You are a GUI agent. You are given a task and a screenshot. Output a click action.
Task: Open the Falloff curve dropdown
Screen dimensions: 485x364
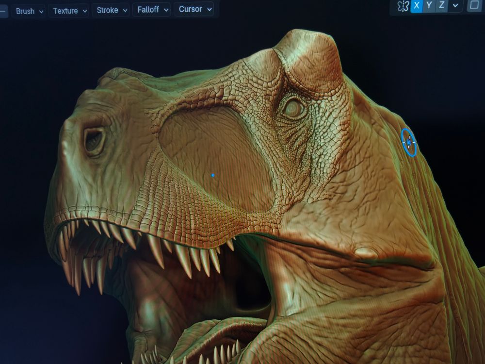[x=152, y=10]
